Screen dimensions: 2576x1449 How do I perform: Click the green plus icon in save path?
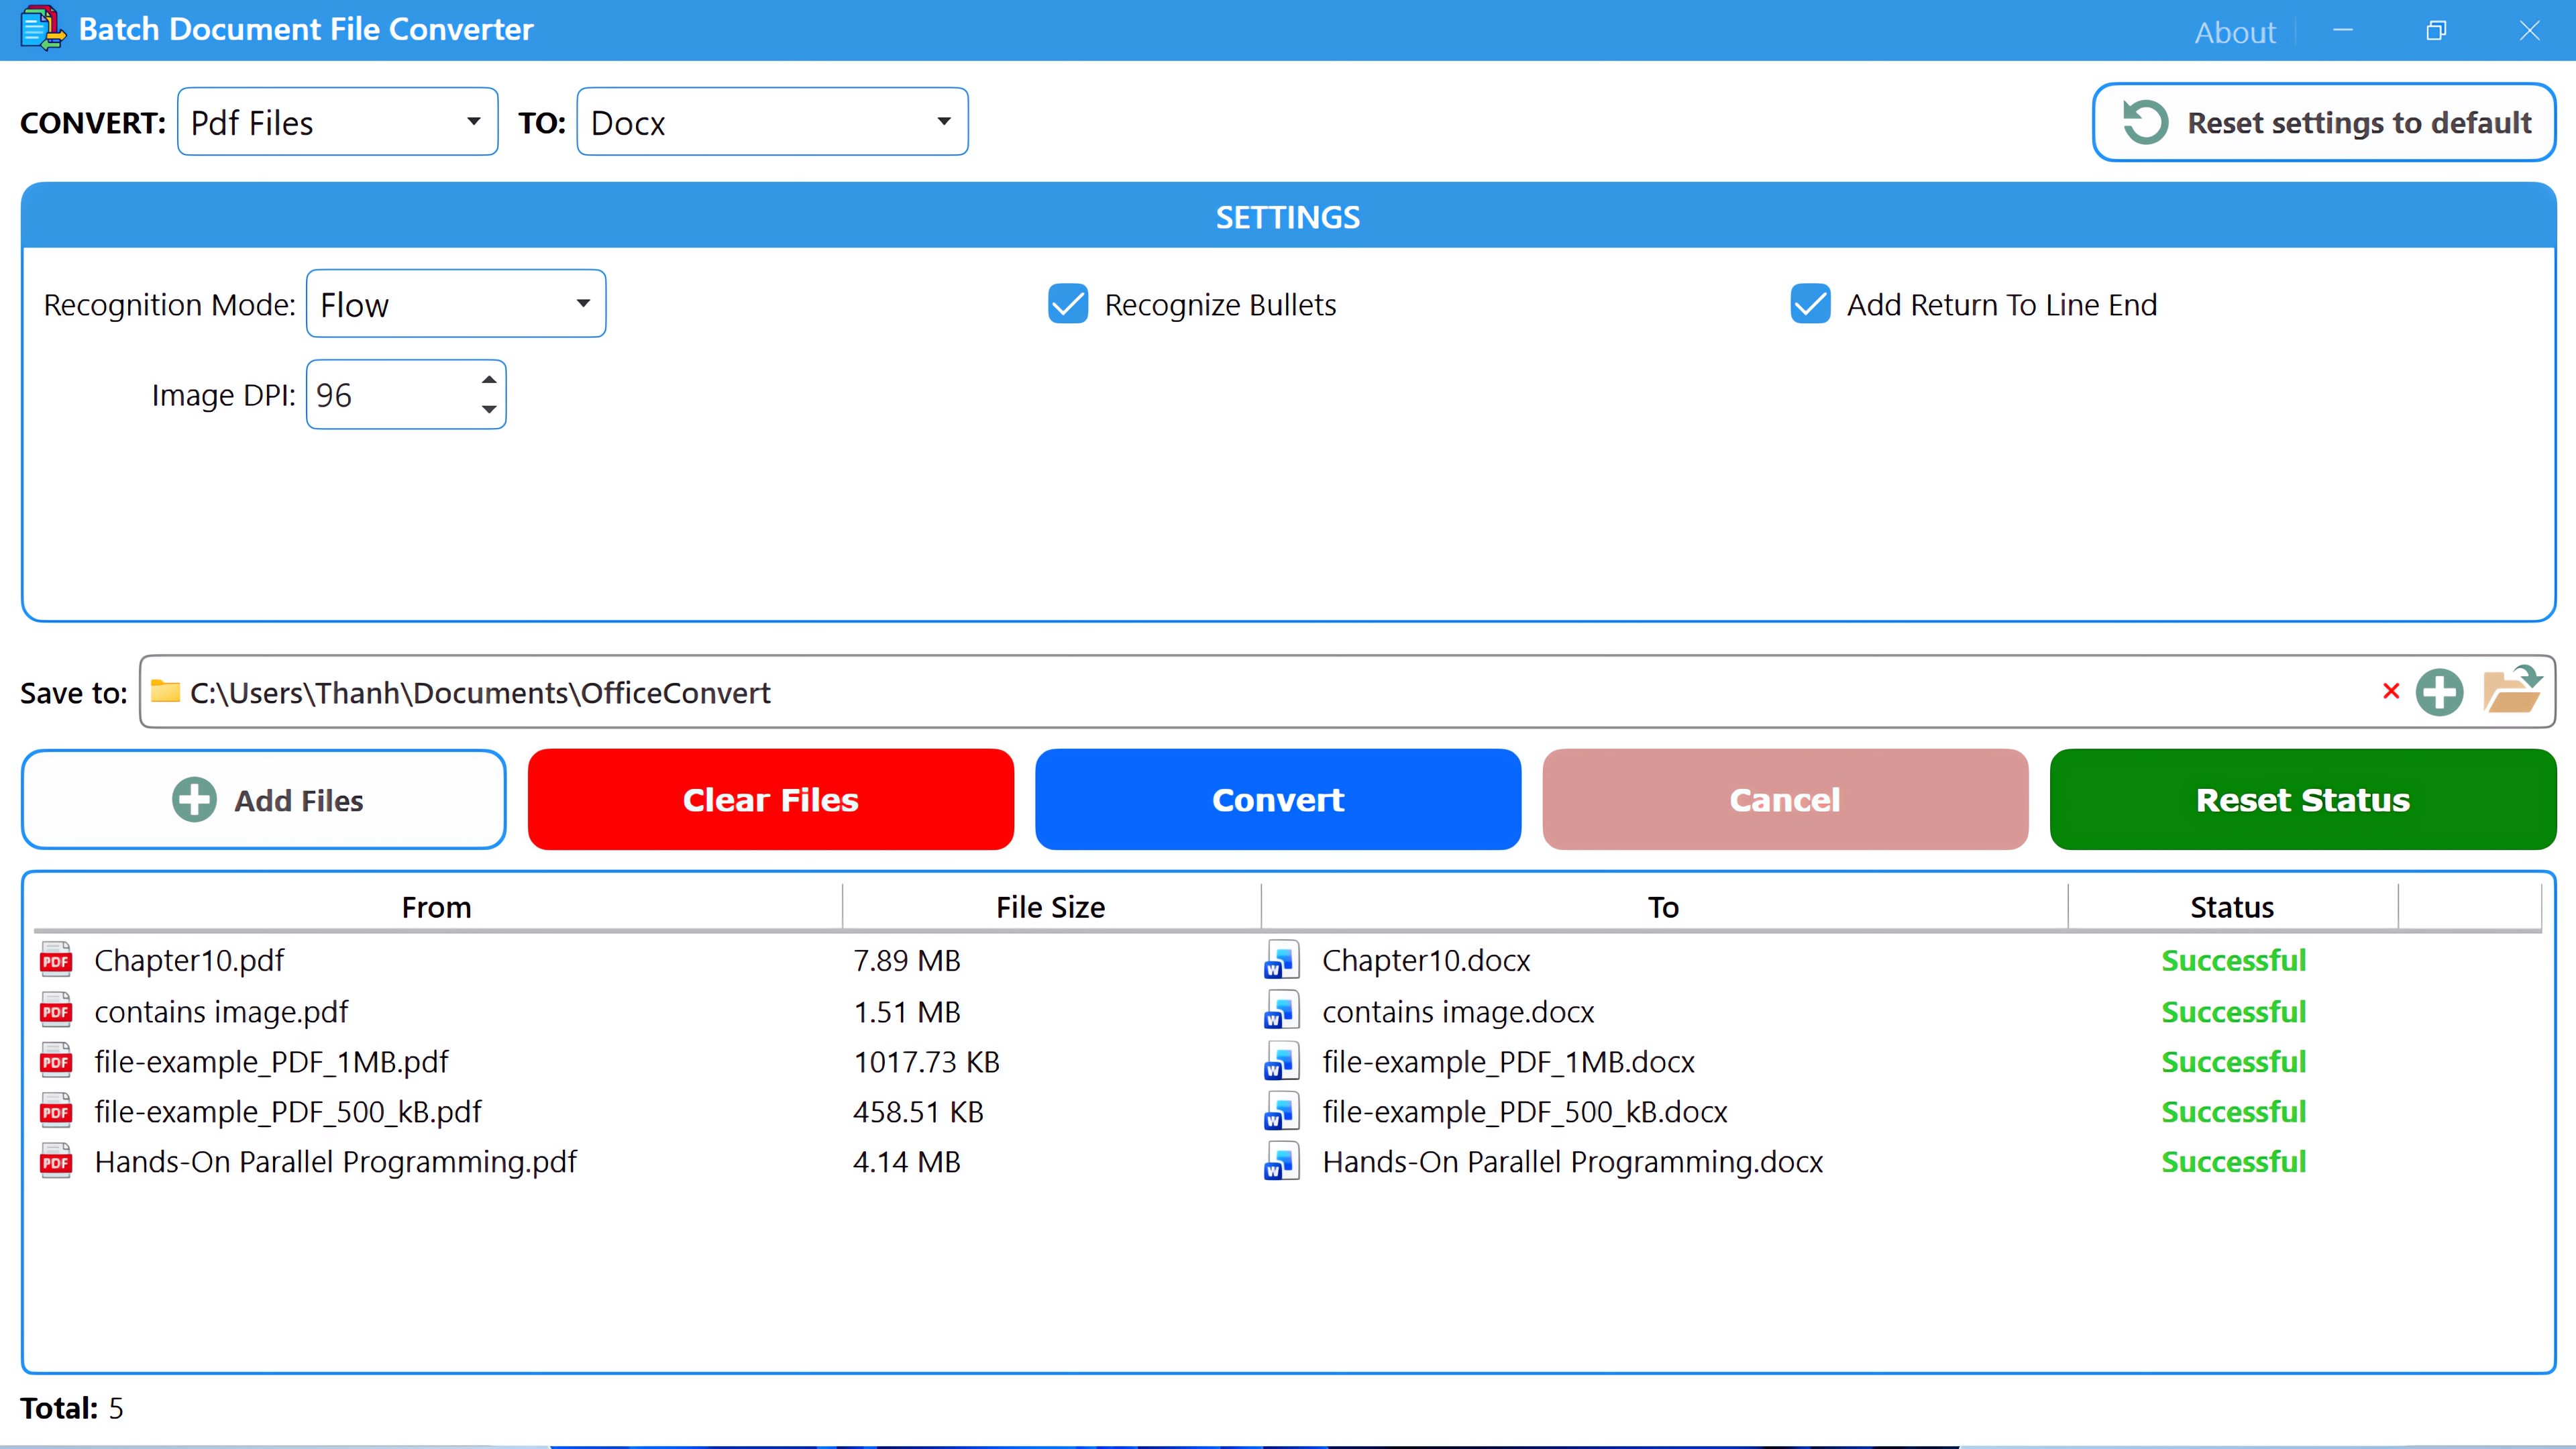(x=2439, y=692)
